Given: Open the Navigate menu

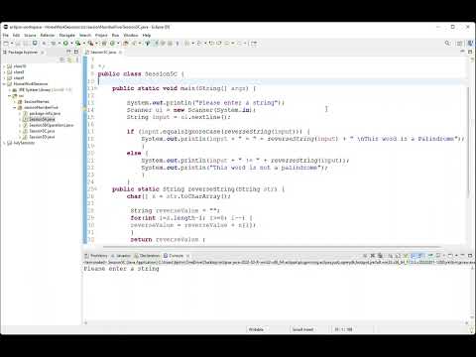Looking at the screenshot, I should click(x=67, y=35).
